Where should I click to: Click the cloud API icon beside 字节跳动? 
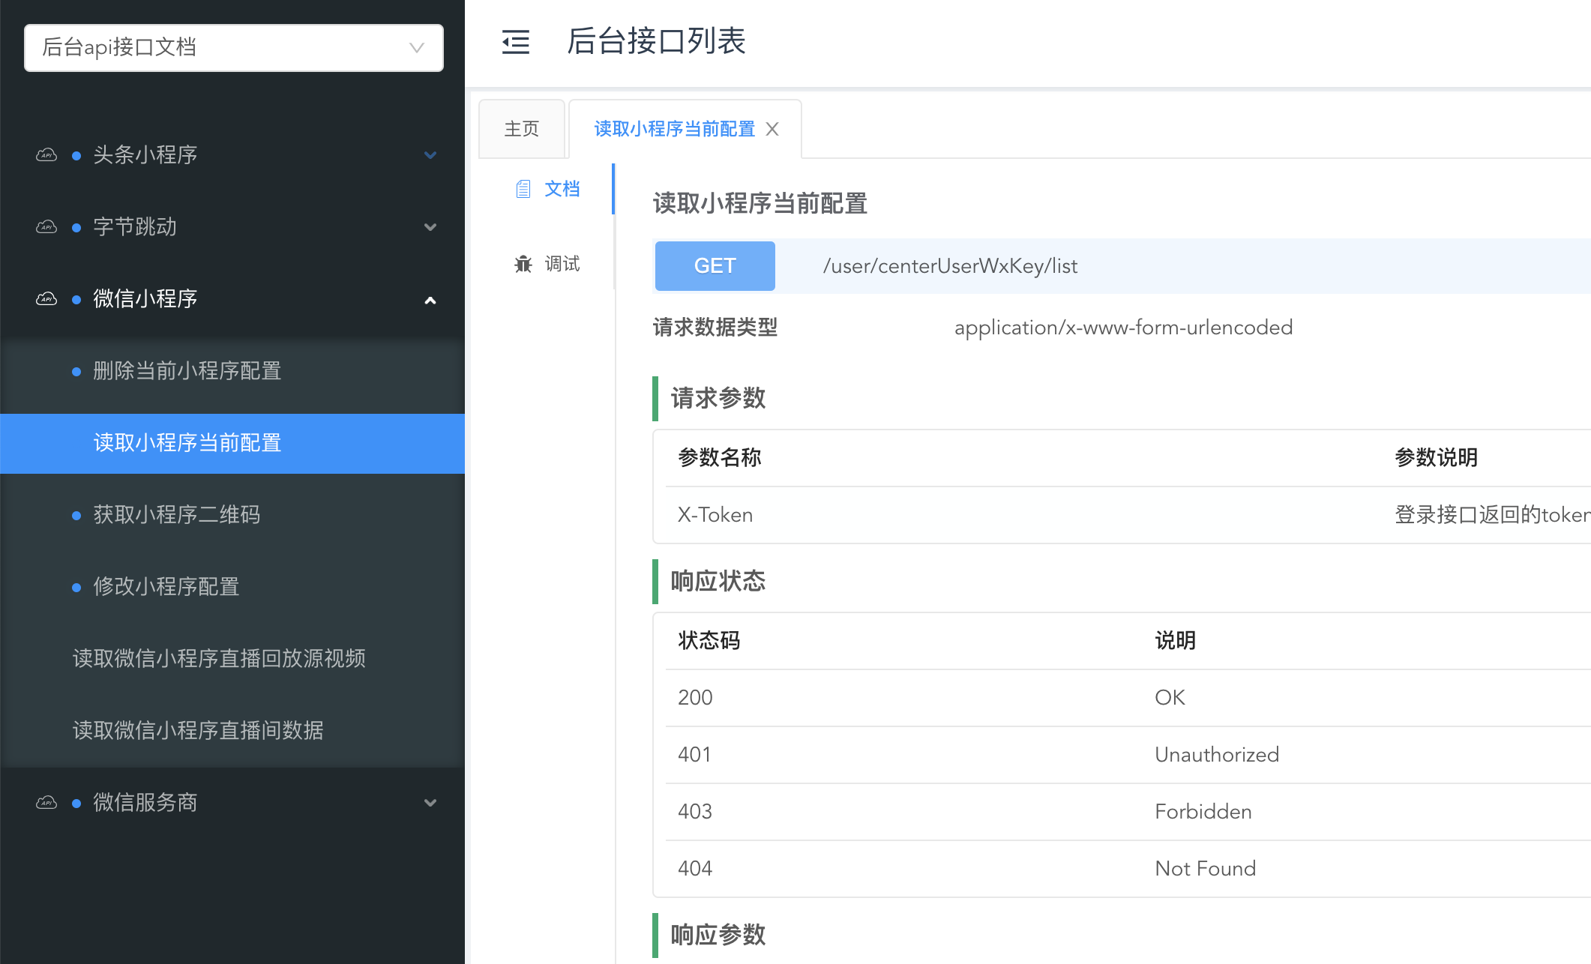[46, 227]
